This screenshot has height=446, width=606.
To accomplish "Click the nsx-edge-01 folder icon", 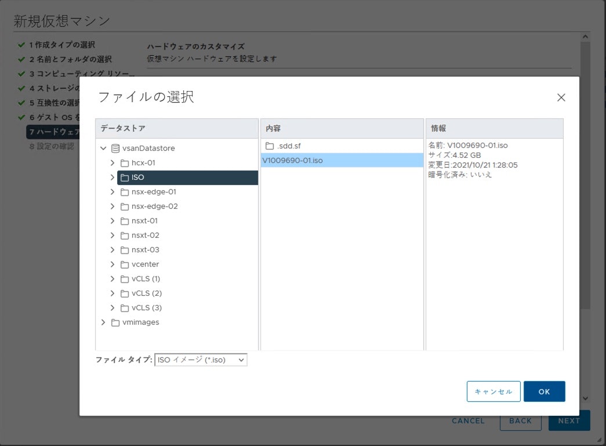I will 125,192.
